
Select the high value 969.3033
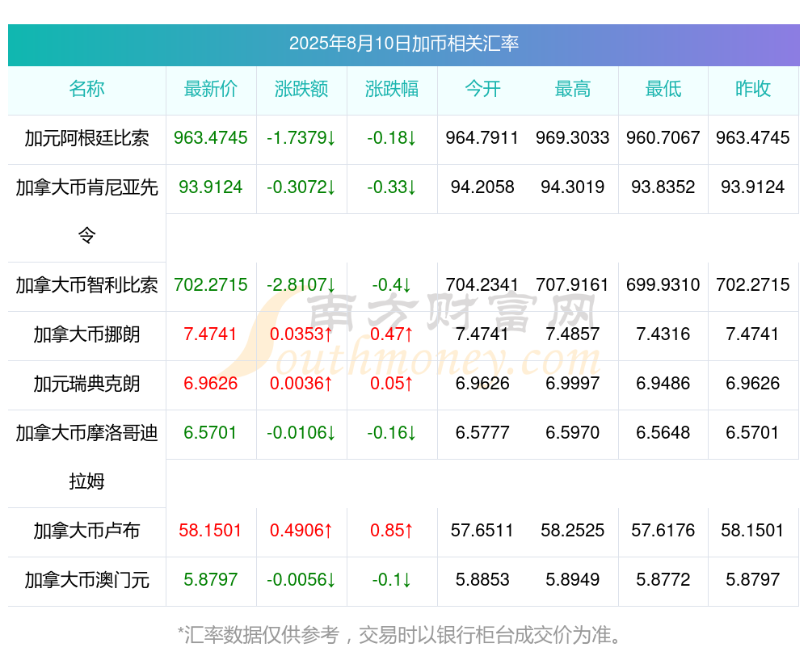(573, 138)
